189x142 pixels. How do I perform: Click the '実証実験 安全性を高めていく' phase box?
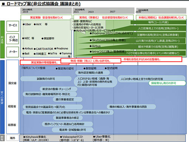tap(46, 17)
